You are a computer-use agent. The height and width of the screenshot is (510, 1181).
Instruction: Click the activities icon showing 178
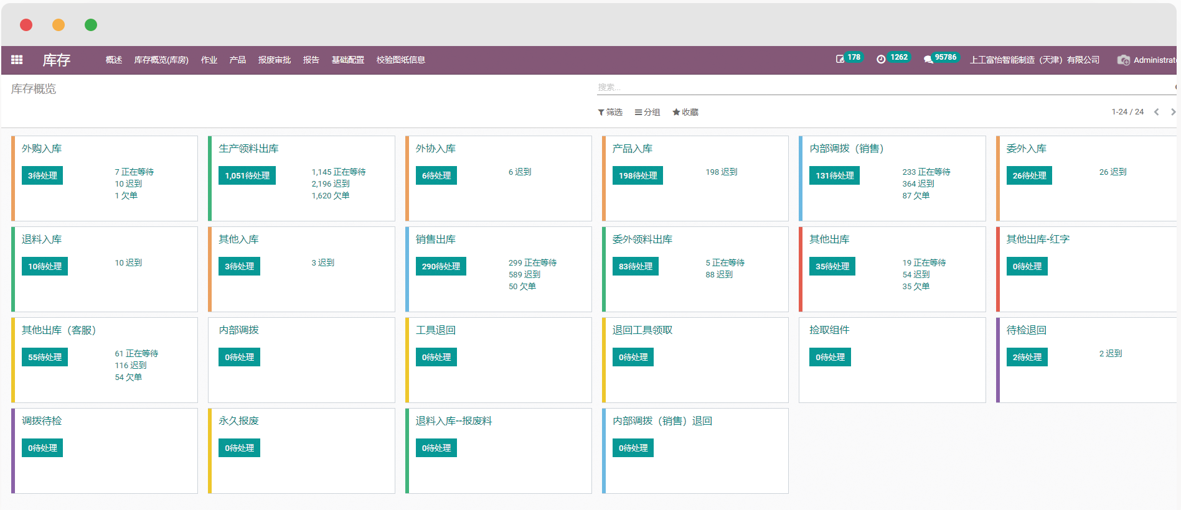840,59
